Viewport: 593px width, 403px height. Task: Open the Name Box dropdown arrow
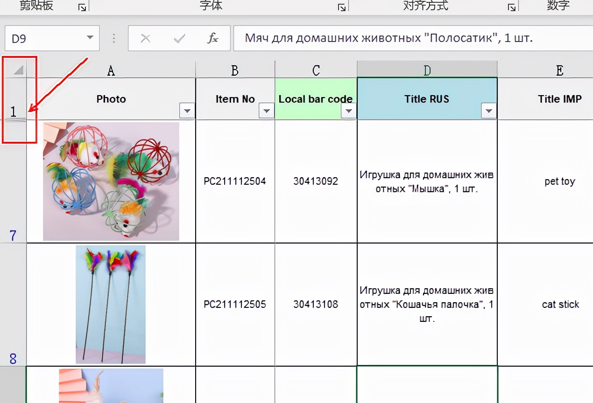tap(89, 38)
